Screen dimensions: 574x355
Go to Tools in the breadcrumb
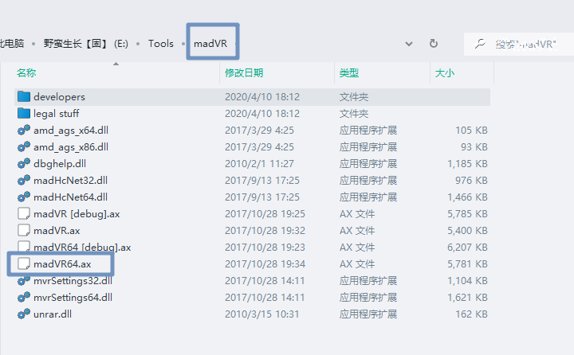pyautogui.click(x=161, y=44)
